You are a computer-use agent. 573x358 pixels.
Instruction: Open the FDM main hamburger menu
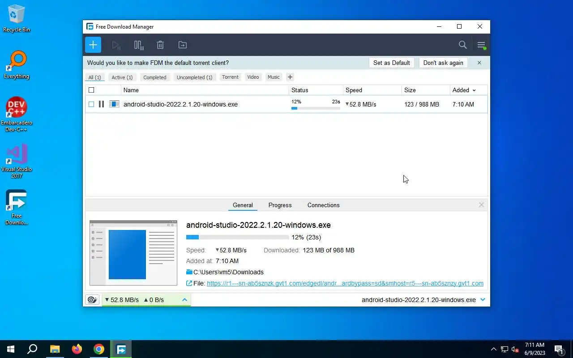[481, 45]
